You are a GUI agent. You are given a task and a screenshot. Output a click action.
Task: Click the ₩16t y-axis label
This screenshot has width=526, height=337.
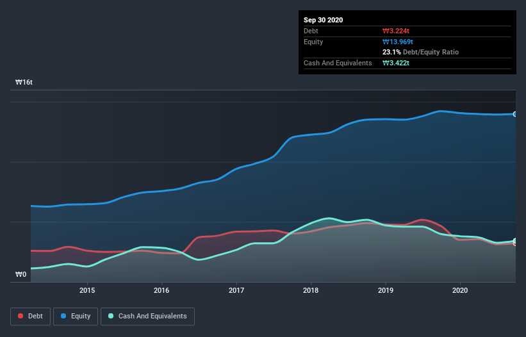click(24, 82)
